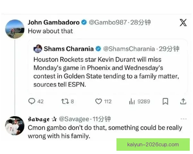Screen dimensions: 193x154
Task: Open the @ShamsCharania handle
Action: click(x=129, y=49)
